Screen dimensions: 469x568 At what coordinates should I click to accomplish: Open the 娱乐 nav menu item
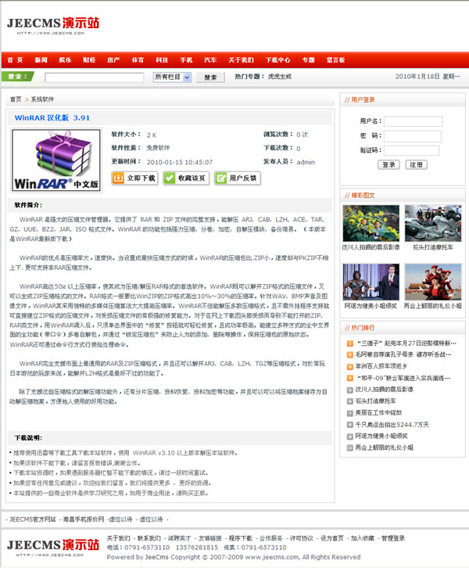pyautogui.click(x=65, y=59)
